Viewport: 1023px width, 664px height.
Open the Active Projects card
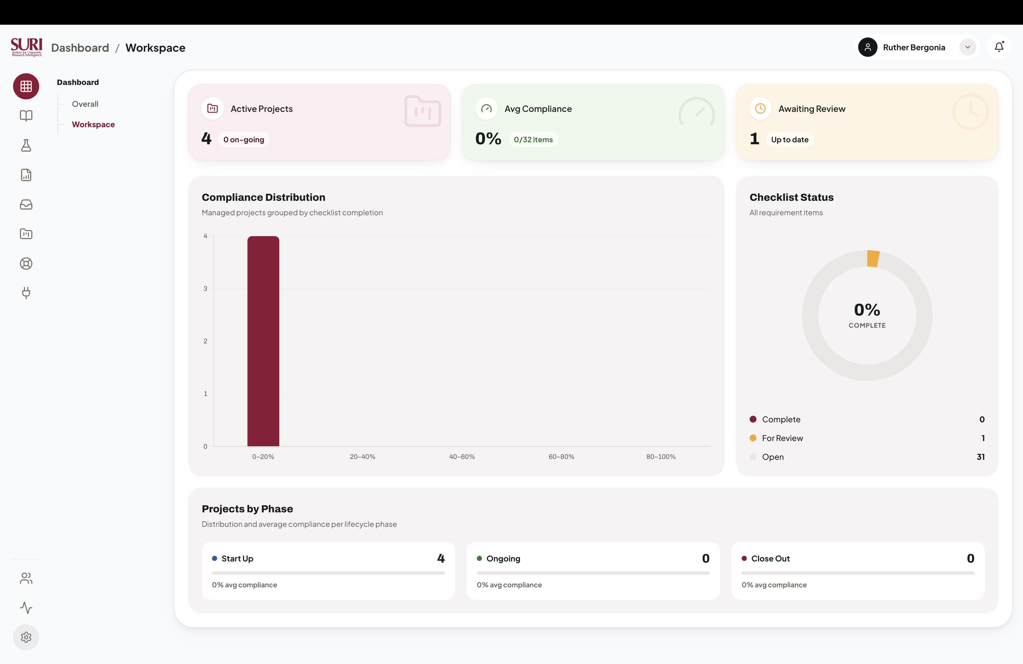point(319,122)
